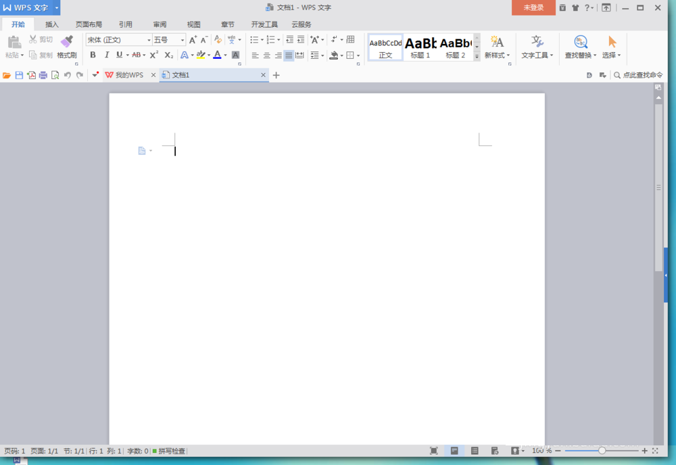The image size is (676, 465).
Task: Expand the bullet list dropdown arrow
Action: (x=262, y=40)
